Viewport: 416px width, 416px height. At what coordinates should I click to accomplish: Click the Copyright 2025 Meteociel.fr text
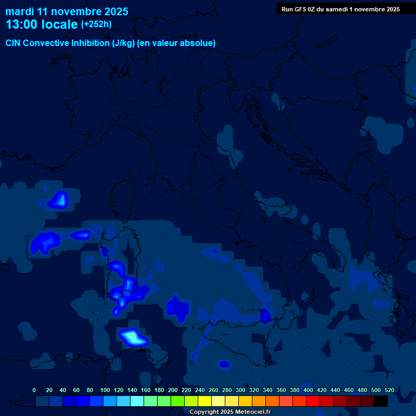tap(230, 412)
